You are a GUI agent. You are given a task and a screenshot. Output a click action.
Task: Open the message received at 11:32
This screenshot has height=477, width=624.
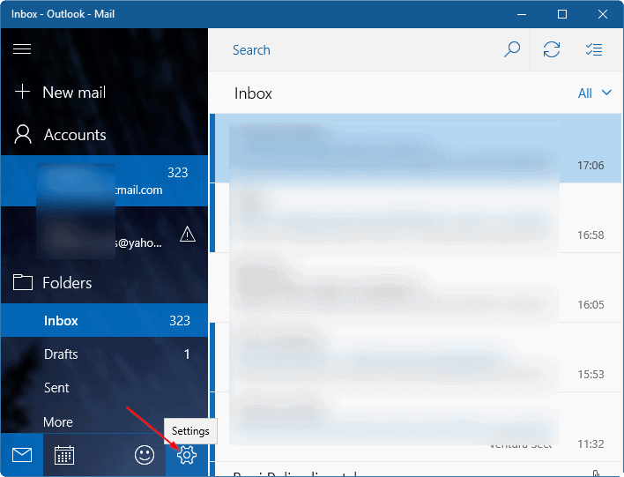pyautogui.click(x=416, y=427)
